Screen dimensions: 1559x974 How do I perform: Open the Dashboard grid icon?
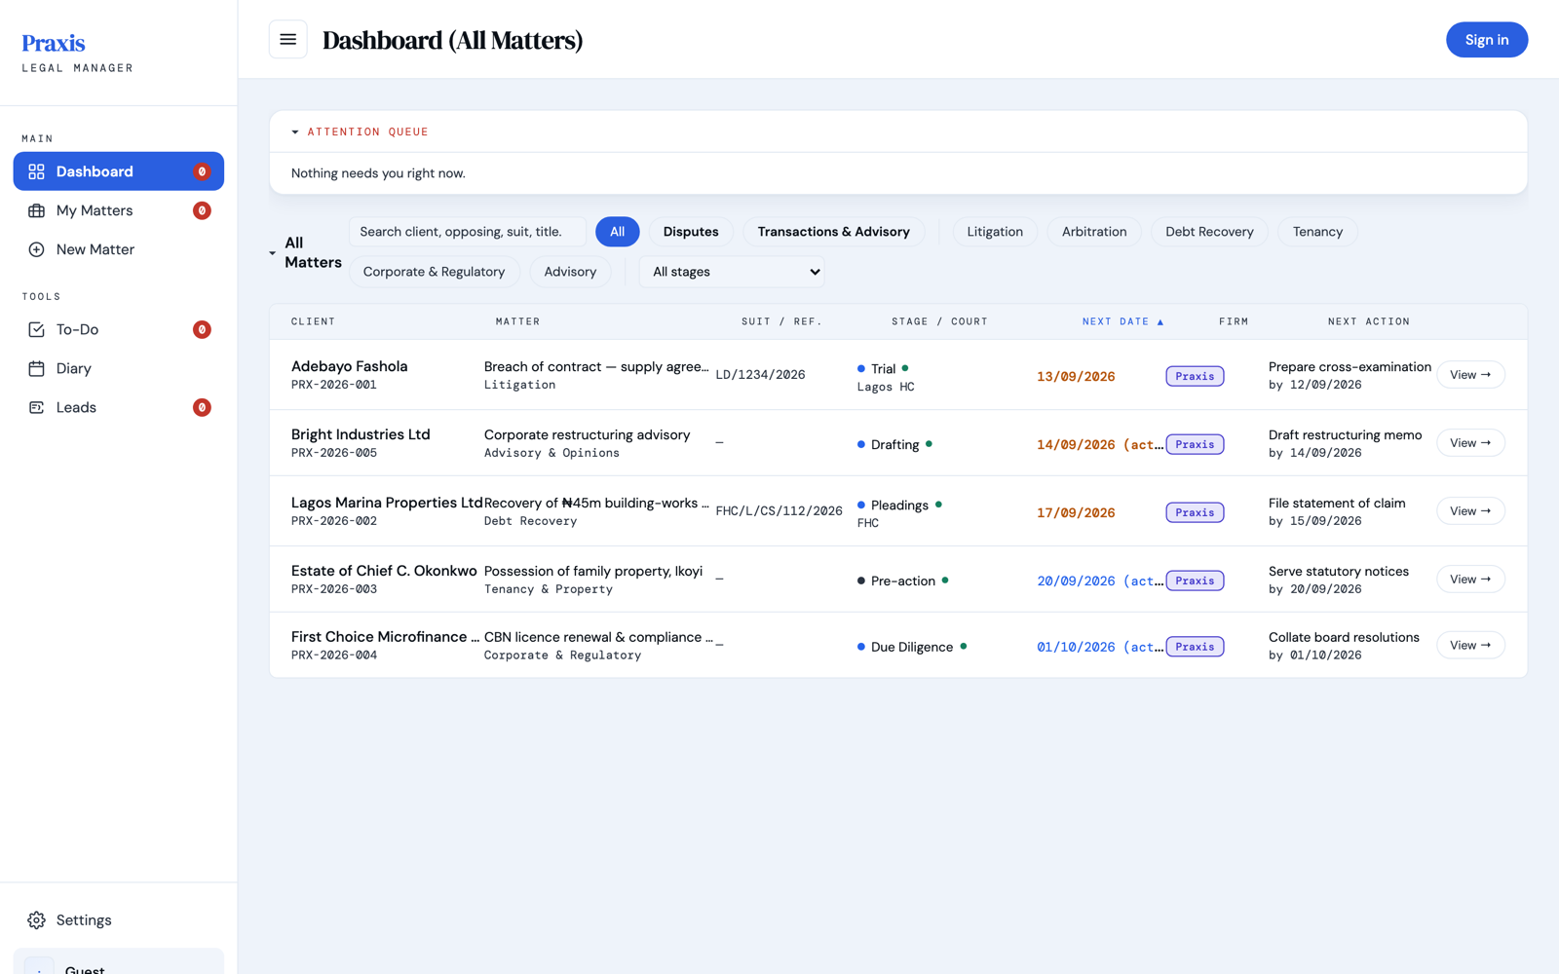[36, 171]
